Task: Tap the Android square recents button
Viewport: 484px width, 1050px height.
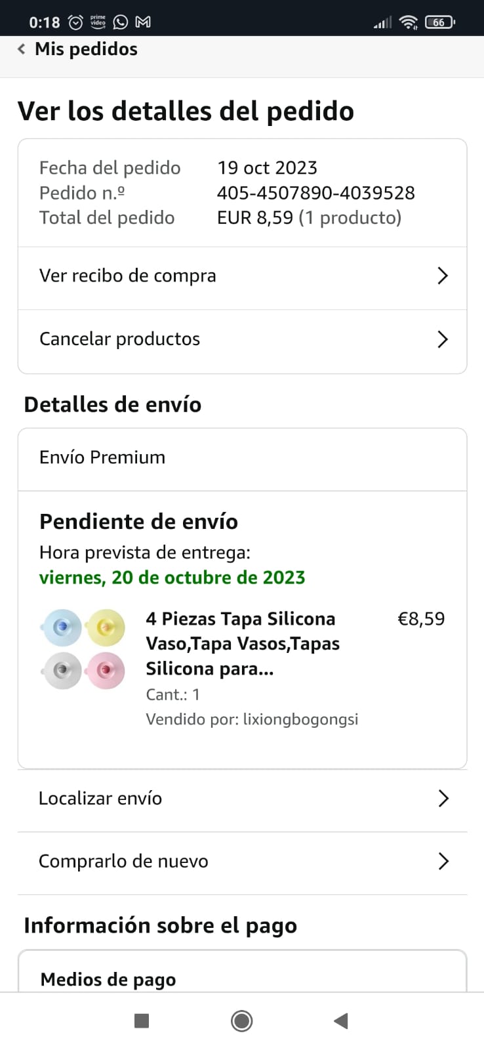Action: point(142,1020)
